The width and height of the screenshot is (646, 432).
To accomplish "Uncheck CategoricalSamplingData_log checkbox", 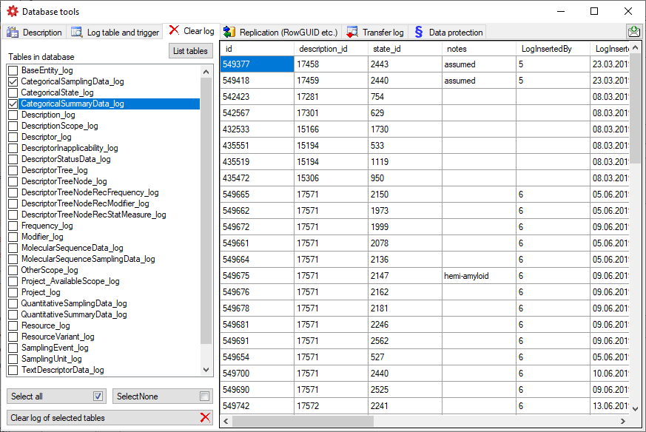I will pos(13,81).
